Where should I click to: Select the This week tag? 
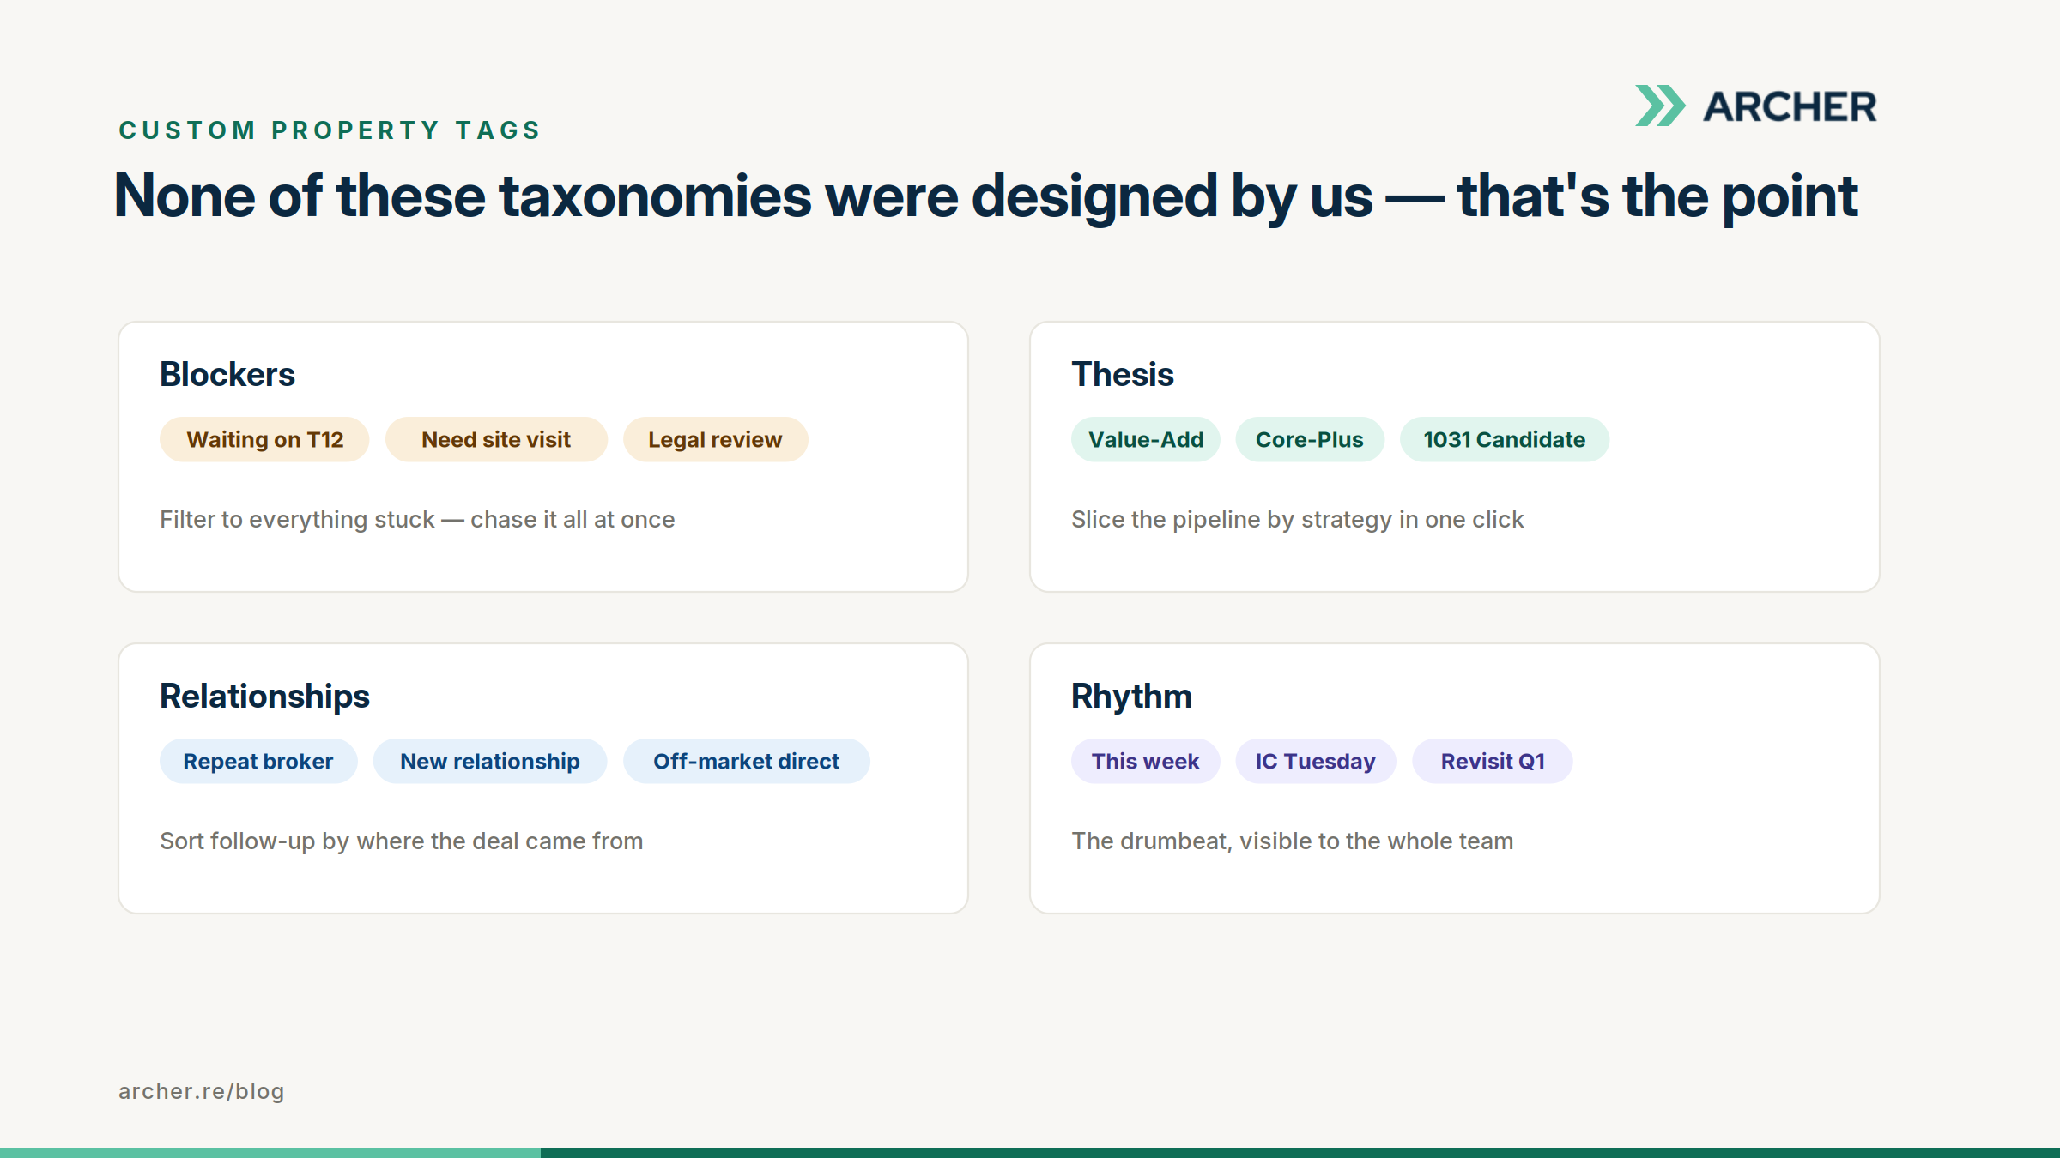pyautogui.click(x=1146, y=761)
